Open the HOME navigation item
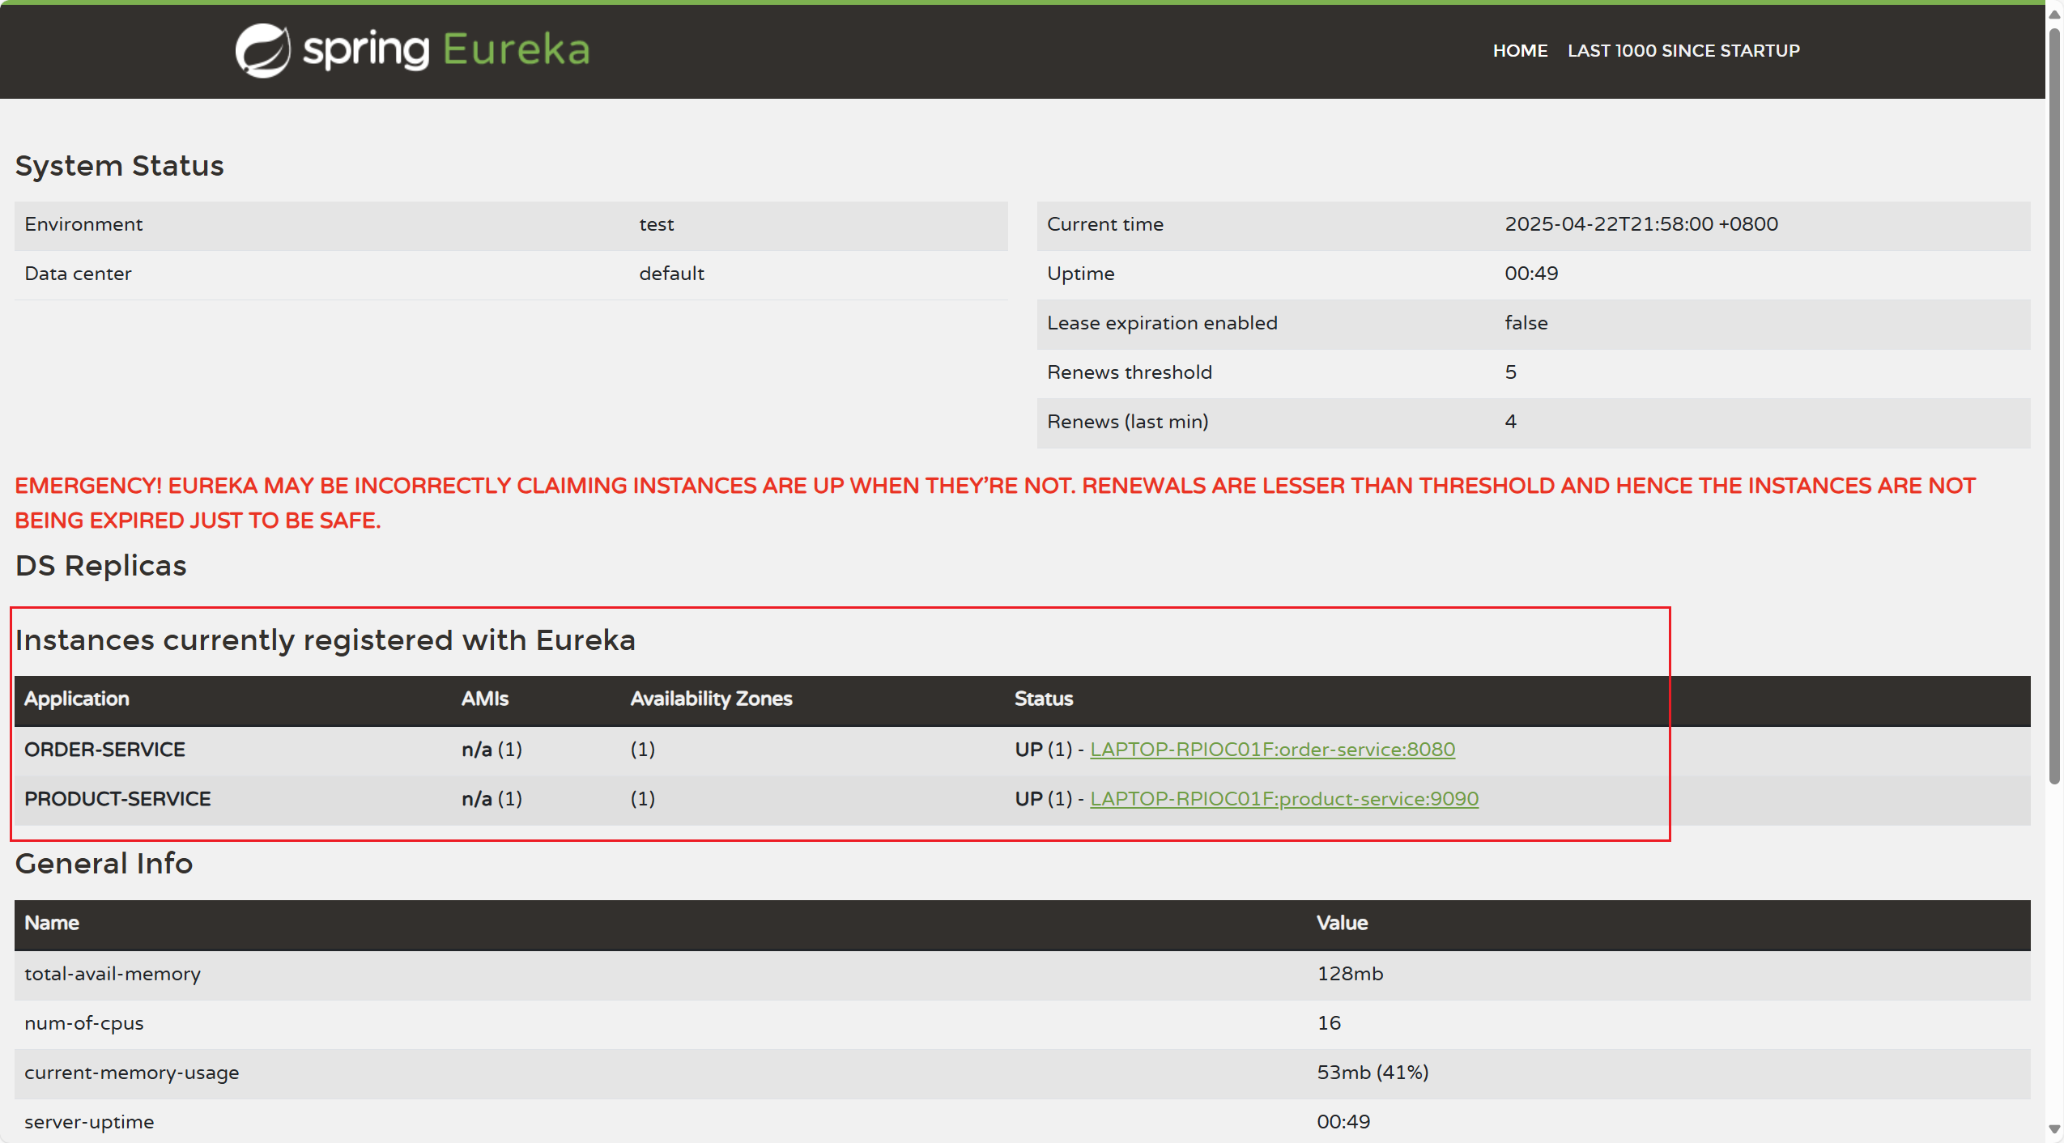2064x1143 pixels. 1520,50
